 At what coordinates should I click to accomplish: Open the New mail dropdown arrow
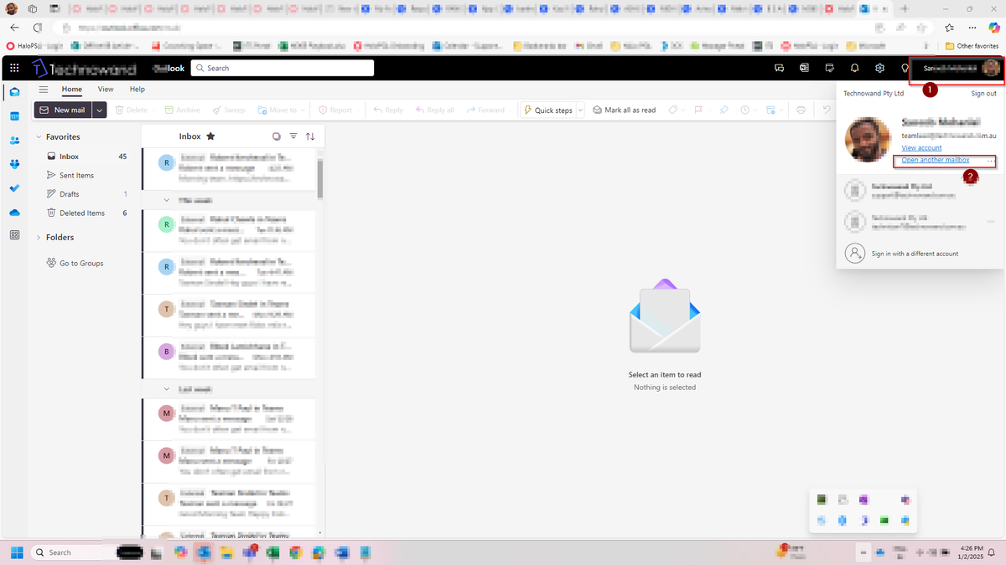pyautogui.click(x=100, y=110)
